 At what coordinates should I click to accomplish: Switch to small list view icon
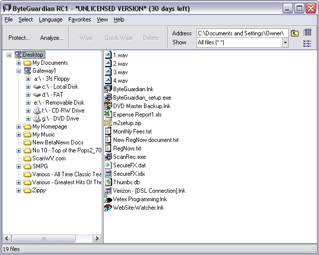pyautogui.click(x=307, y=43)
